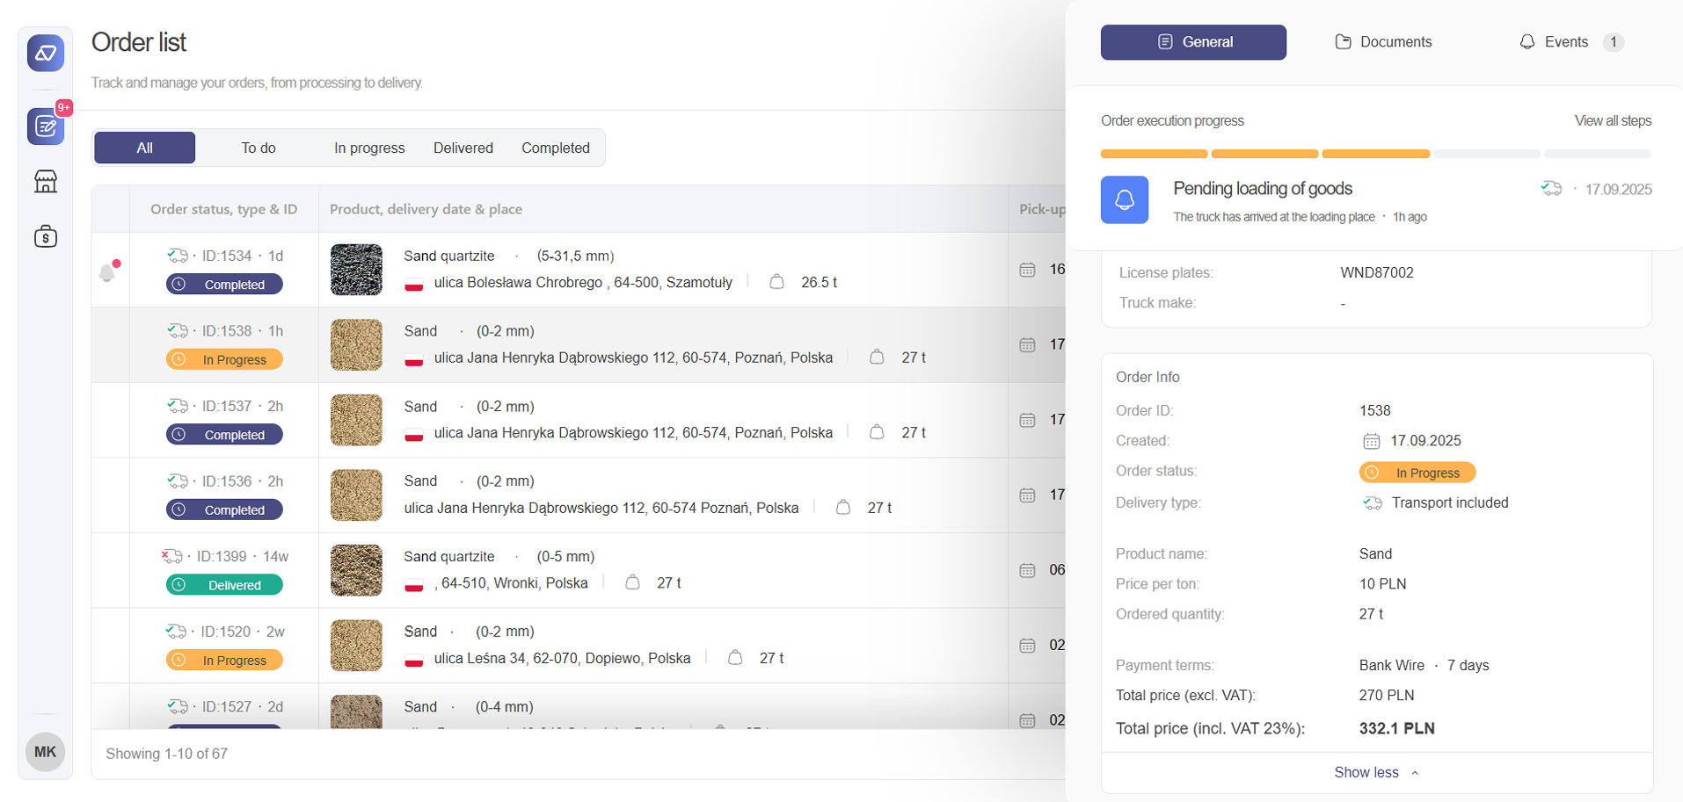Filter orders by In progress

pos(369,148)
